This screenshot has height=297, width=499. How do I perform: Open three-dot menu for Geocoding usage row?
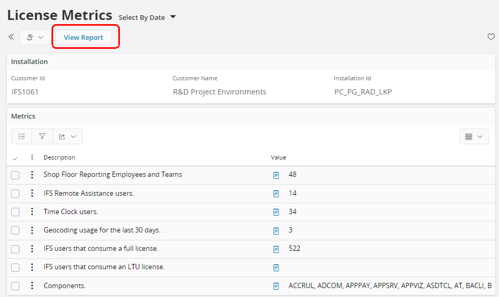pyautogui.click(x=32, y=230)
